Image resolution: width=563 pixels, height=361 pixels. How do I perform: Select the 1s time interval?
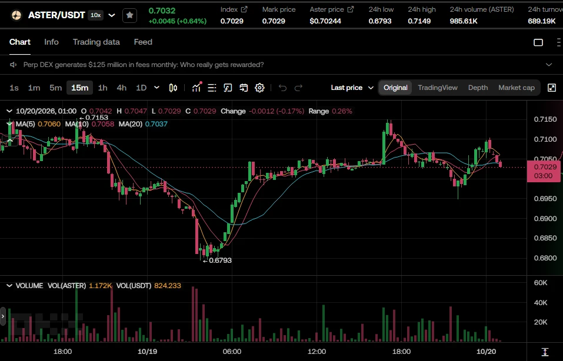[14, 88]
